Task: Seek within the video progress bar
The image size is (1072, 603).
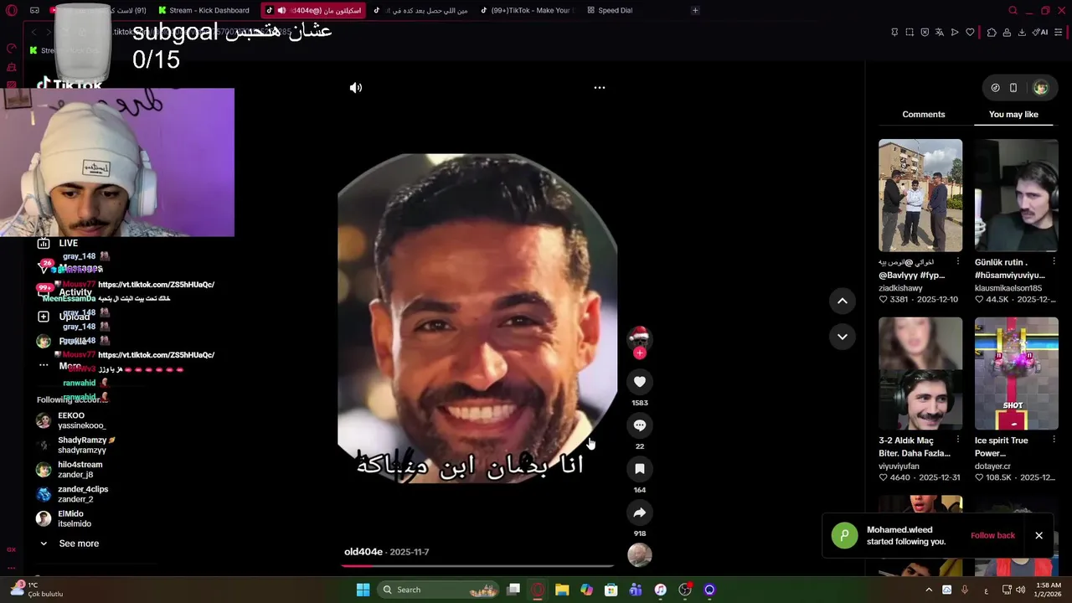Action: pyautogui.click(x=478, y=565)
